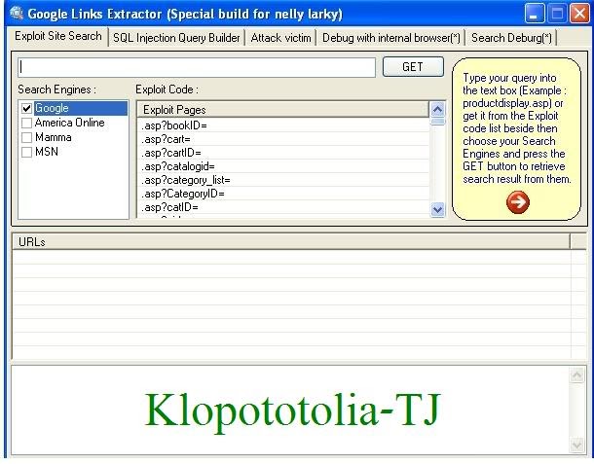Screen dimensions: 594x464
Task: Open the SQL Injection Query Builder tab
Action: 176,38
